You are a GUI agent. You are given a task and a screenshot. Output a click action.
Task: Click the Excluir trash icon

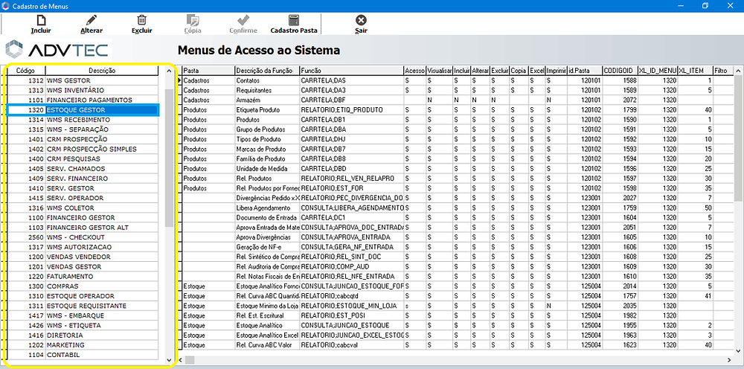tap(141, 20)
